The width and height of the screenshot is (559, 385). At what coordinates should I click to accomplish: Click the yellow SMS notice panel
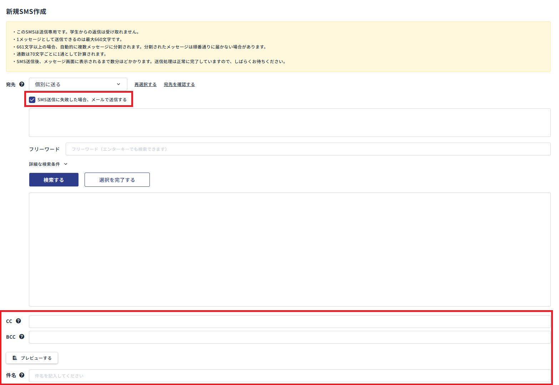[x=278, y=47]
